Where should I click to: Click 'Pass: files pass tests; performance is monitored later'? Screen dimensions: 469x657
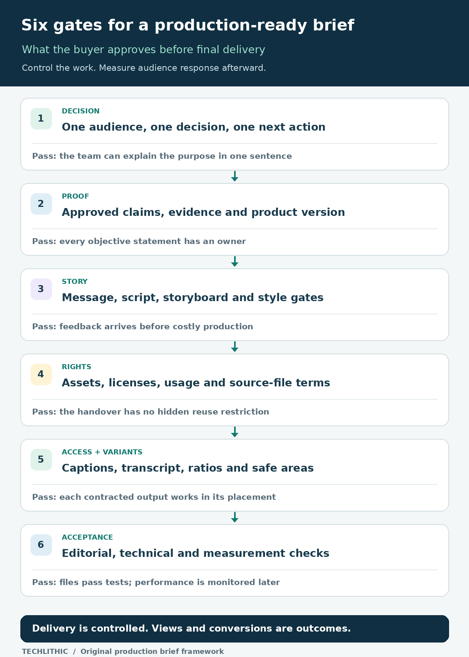coord(156,582)
